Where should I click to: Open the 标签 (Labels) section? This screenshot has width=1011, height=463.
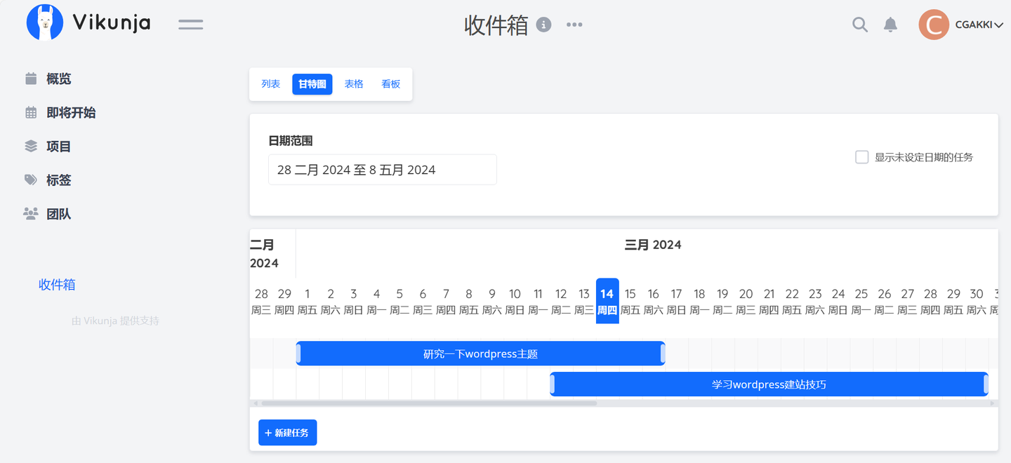point(59,180)
